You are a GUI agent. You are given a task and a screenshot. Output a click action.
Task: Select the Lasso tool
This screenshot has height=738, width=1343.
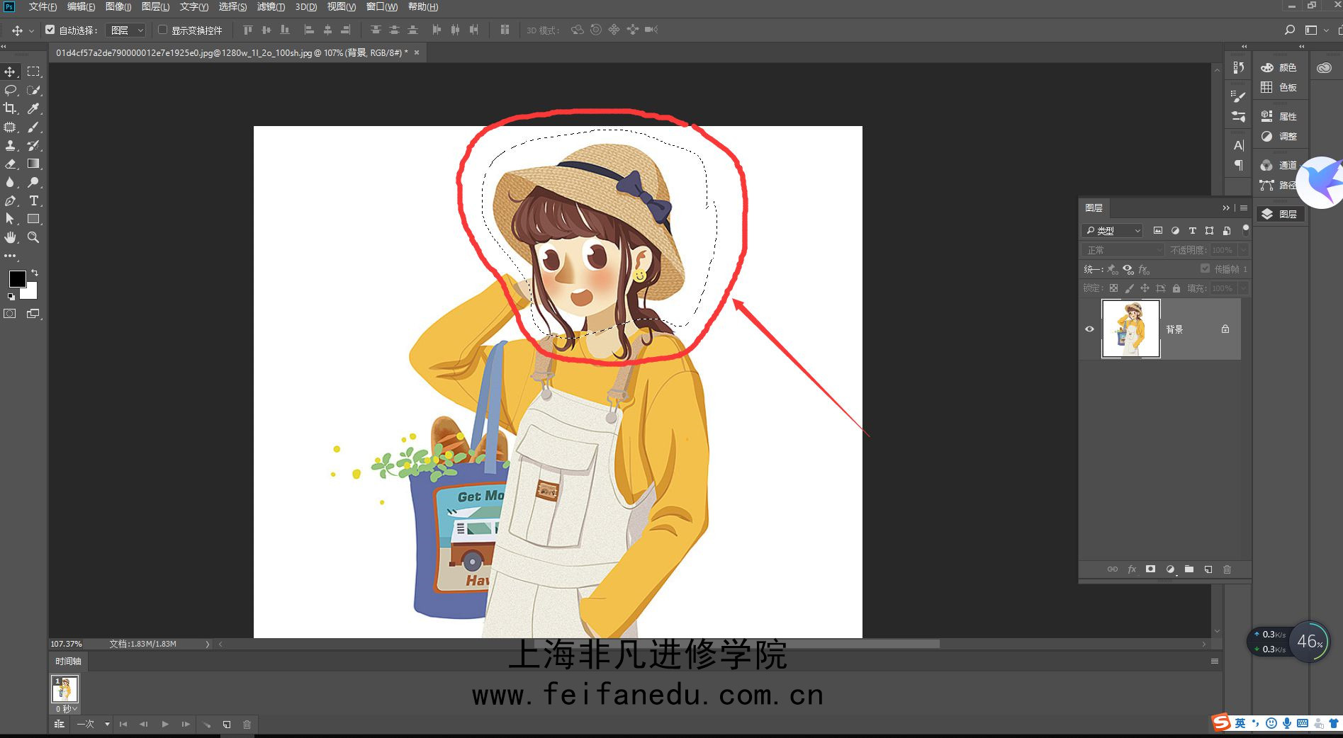(11, 90)
